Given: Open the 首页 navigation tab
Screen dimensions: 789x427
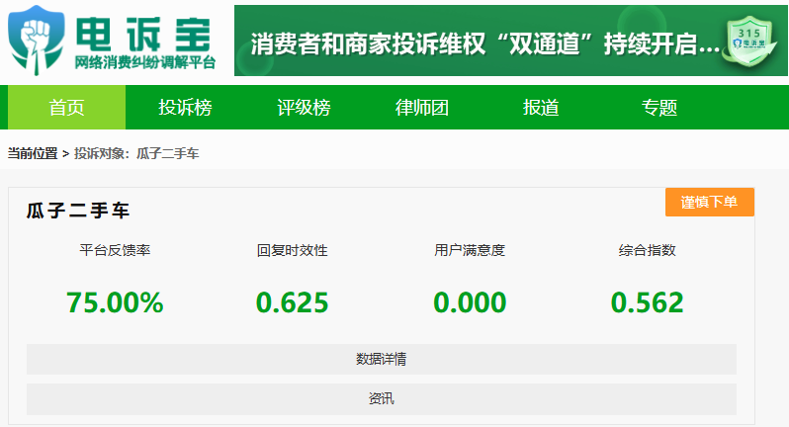Looking at the screenshot, I should pos(66,107).
